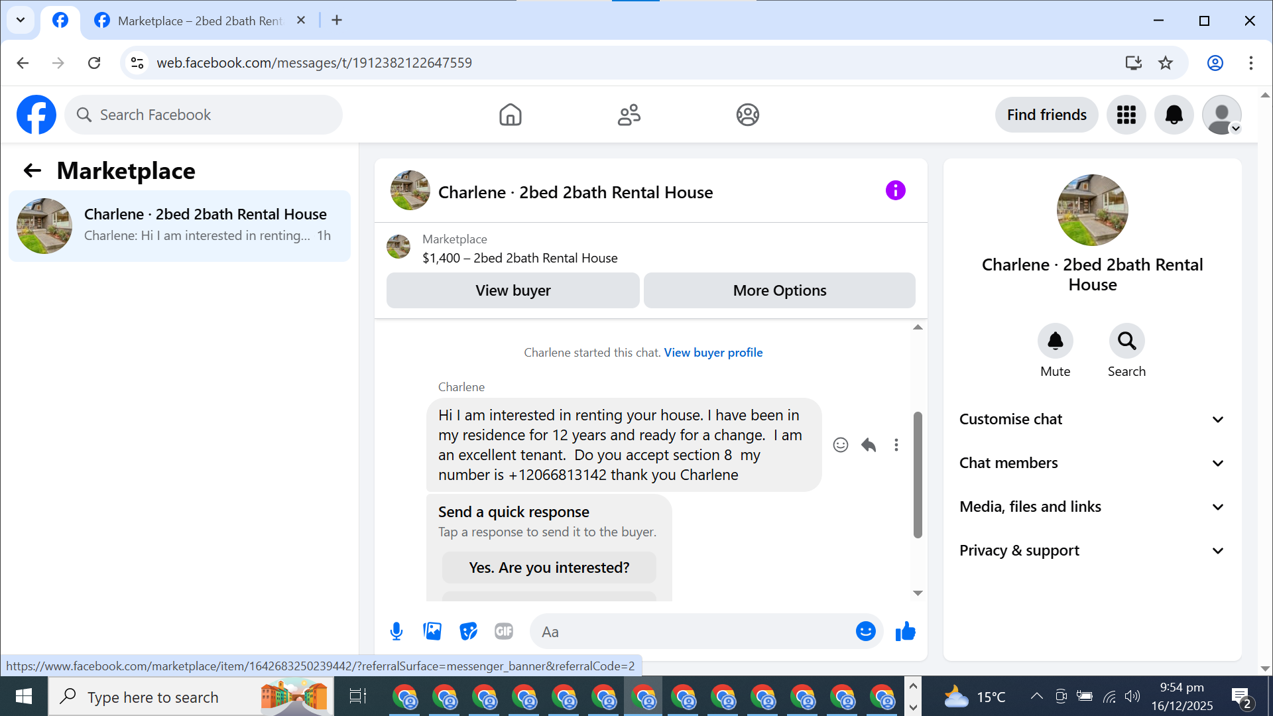This screenshot has height=716, width=1273.
Task: Click the chat scrollbar thumb
Action: (918, 475)
